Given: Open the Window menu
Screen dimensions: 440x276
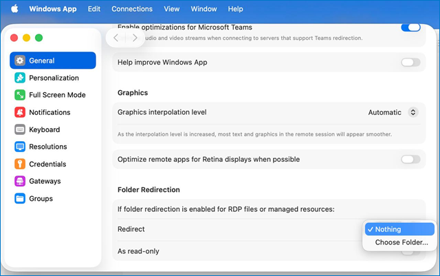Looking at the screenshot, I should 203,9.
